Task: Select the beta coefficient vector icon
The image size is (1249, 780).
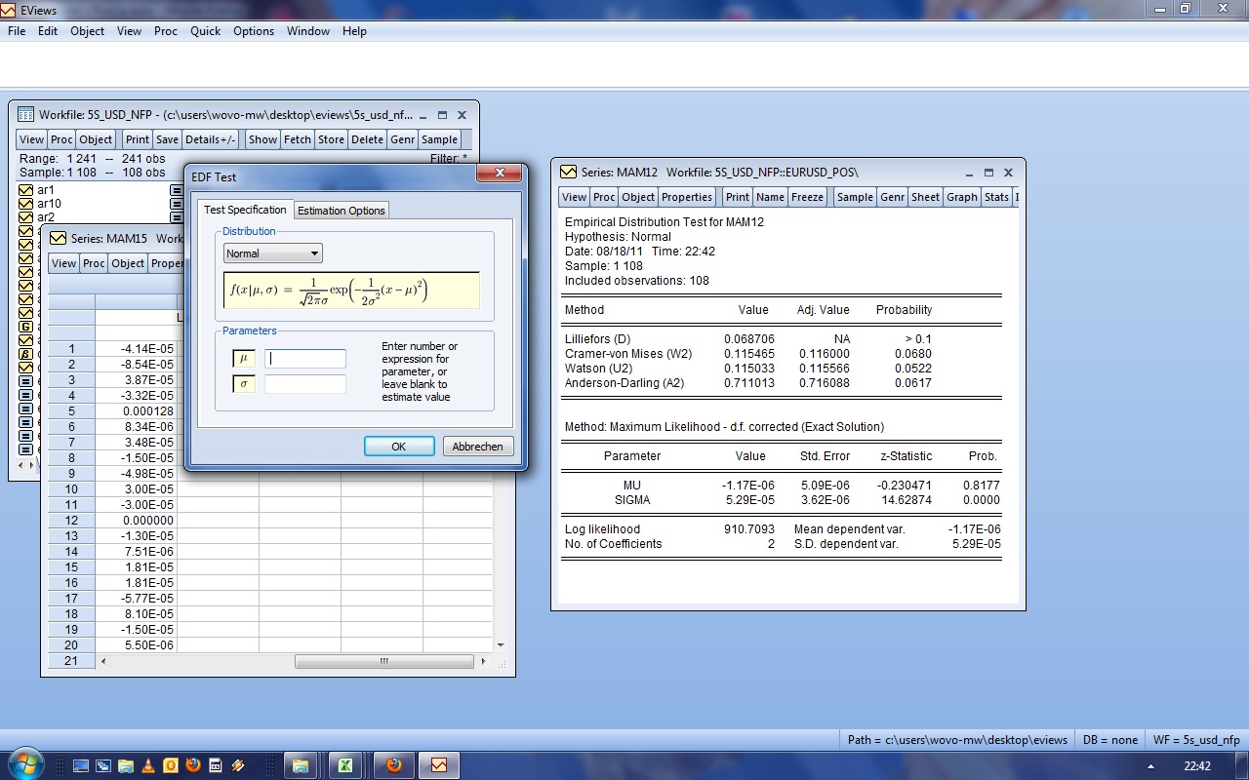Action: (26, 354)
